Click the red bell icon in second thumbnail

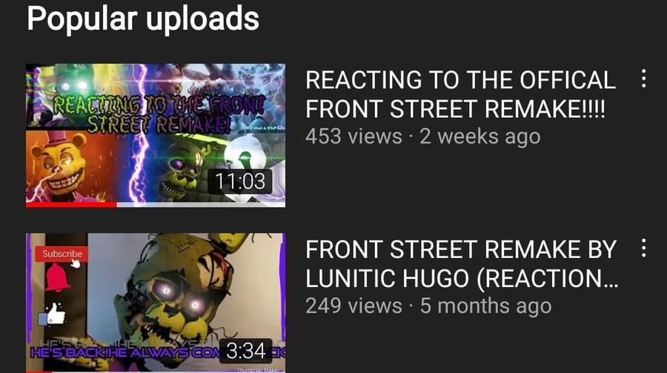(x=57, y=277)
